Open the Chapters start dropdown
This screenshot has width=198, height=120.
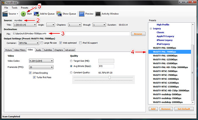75,25
